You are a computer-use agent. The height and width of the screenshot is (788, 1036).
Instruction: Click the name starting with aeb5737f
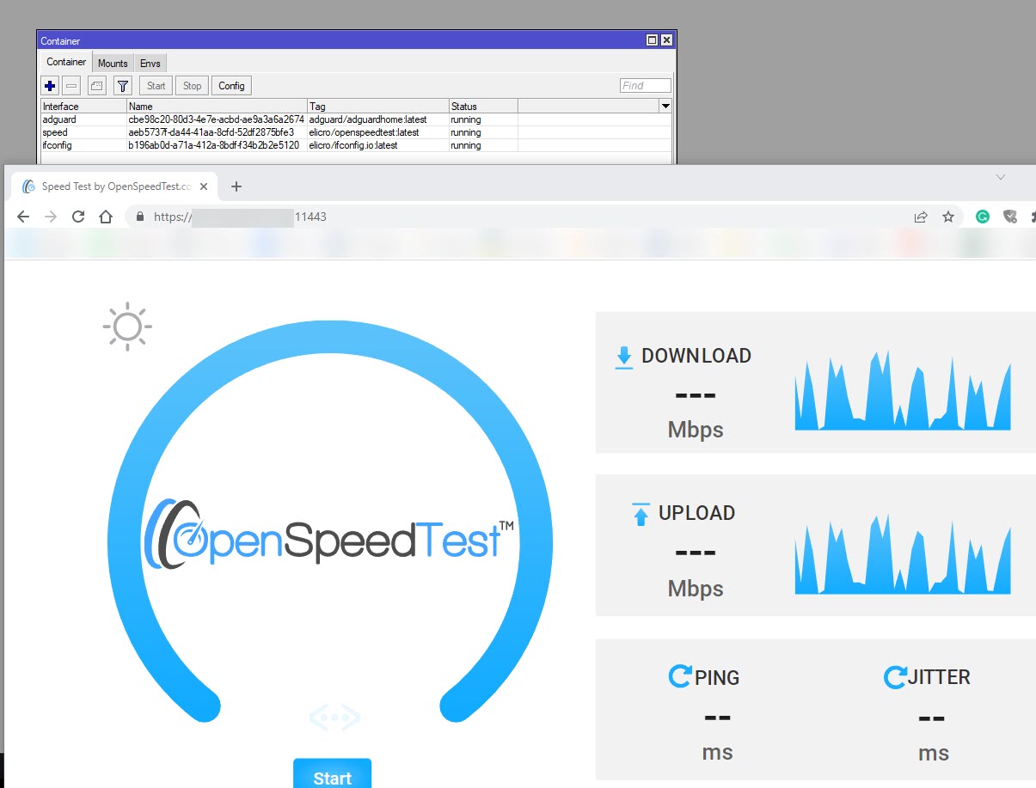(x=211, y=132)
